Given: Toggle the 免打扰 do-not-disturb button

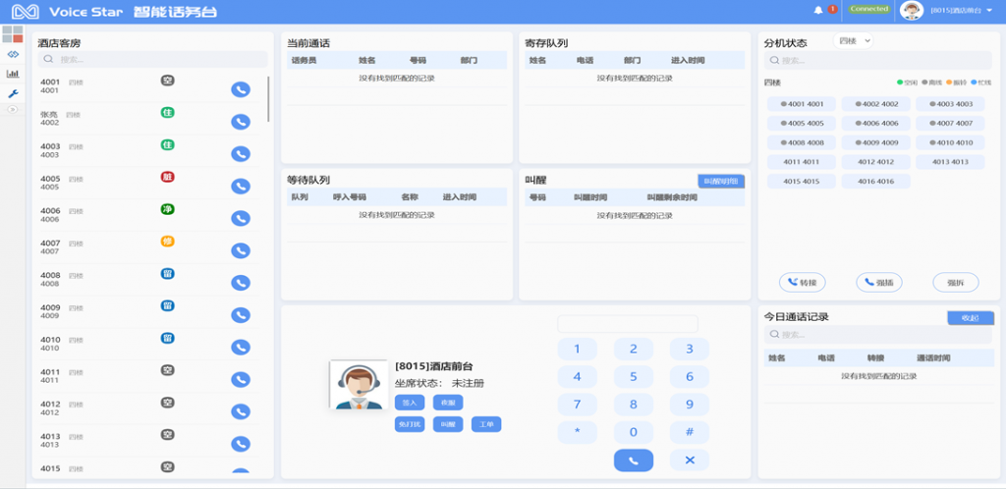Looking at the screenshot, I should 409,424.
